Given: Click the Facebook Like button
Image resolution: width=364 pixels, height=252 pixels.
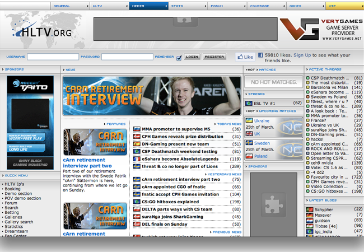Looking at the screenshot, I should coord(245,57).
